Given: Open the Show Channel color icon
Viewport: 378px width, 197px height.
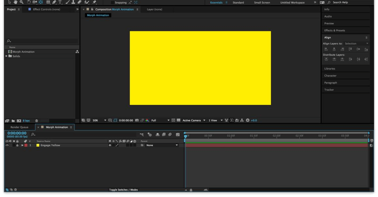Looking at the screenshot, I should pos(147,120).
